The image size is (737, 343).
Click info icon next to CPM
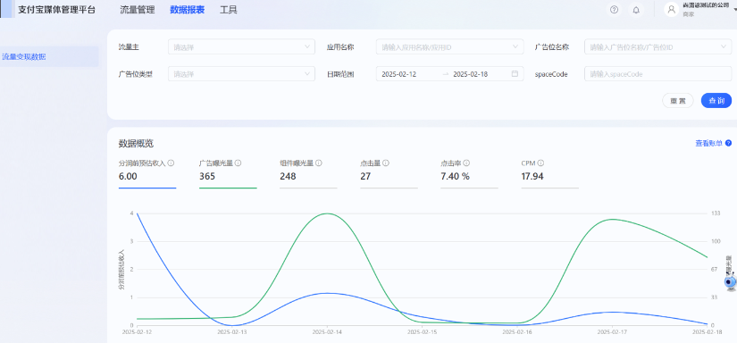tap(541, 163)
